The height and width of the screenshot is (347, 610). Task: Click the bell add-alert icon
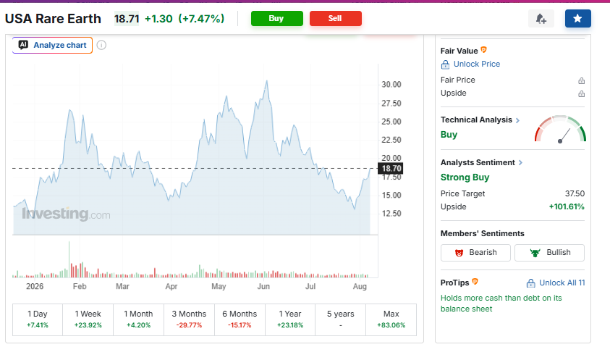(541, 18)
